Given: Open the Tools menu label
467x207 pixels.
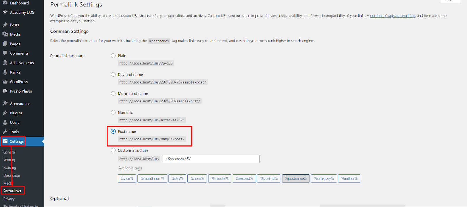Looking at the screenshot, I should 14,132.
